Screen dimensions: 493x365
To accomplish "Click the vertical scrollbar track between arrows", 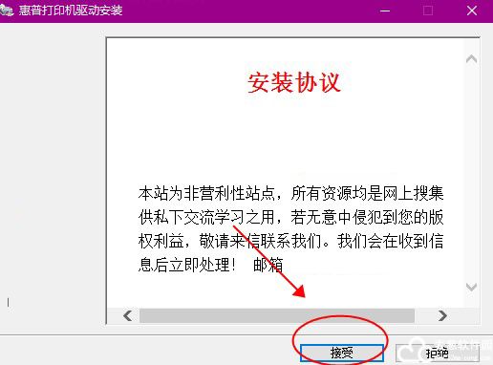I will [471, 173].
